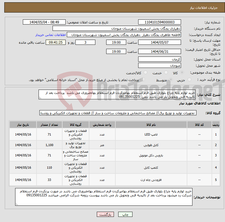Click the unit متر cell
Screen dimensions: 225x222
point(102,145)
